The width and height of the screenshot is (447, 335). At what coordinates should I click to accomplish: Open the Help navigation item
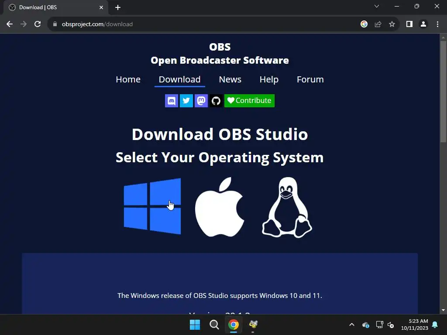269,79
